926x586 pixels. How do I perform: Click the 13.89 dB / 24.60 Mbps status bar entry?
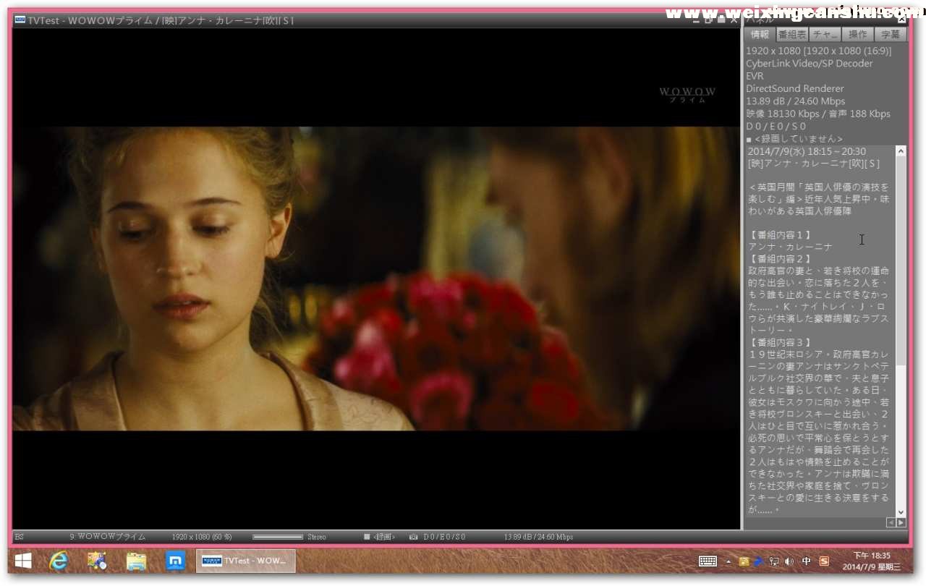538,537
